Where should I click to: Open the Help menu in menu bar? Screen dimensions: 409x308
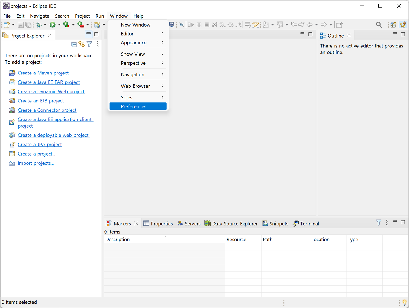(x=138, y=16)
